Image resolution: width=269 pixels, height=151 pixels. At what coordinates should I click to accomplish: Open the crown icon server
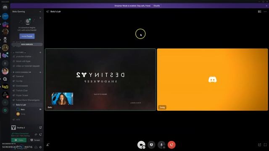point(5,24)
